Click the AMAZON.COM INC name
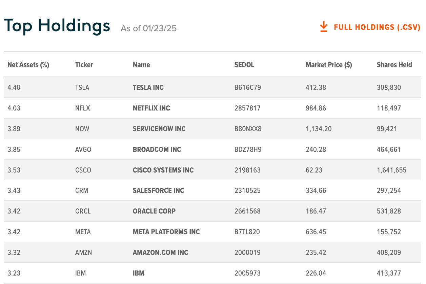Viewport: 426px width, 284px height. 161,252
